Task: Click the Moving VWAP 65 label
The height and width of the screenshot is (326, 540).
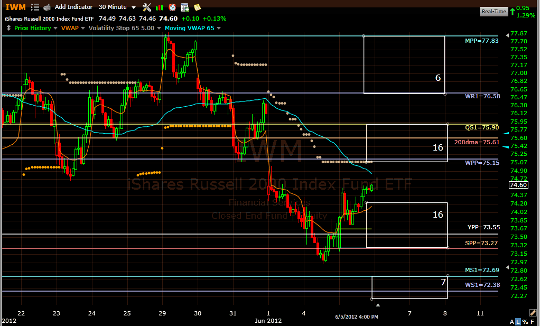Action: [x=189, y=28]
